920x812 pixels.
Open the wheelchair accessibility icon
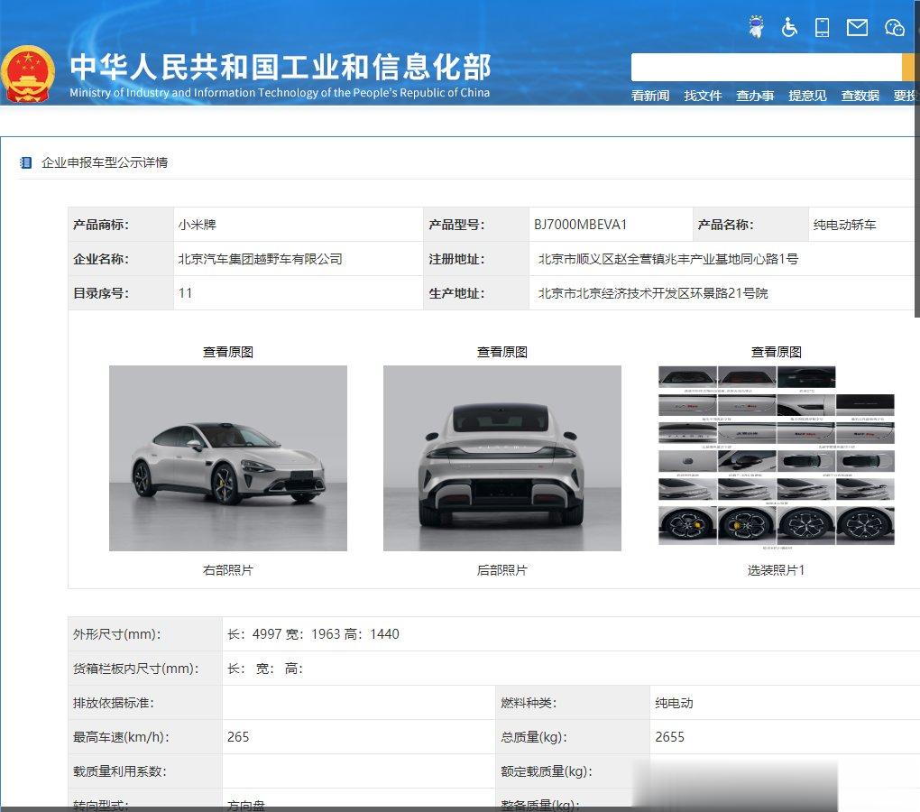click(789, 27)
